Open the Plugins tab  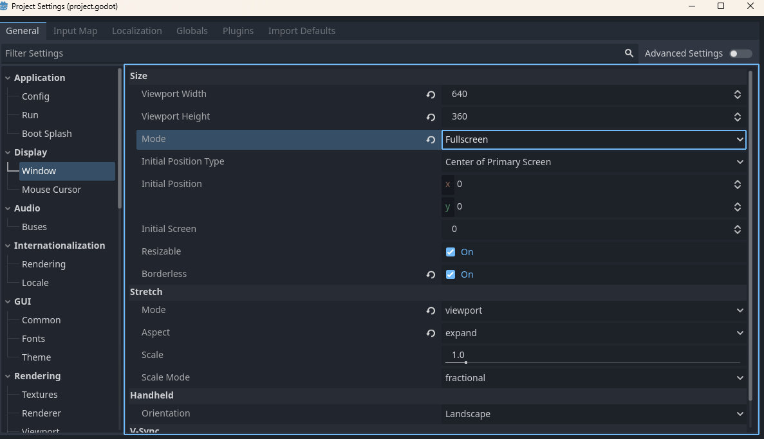(238, 31)
